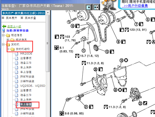Click part number 12 sprocket label
This screenshot has width=155, height=117.
[107, 52]
